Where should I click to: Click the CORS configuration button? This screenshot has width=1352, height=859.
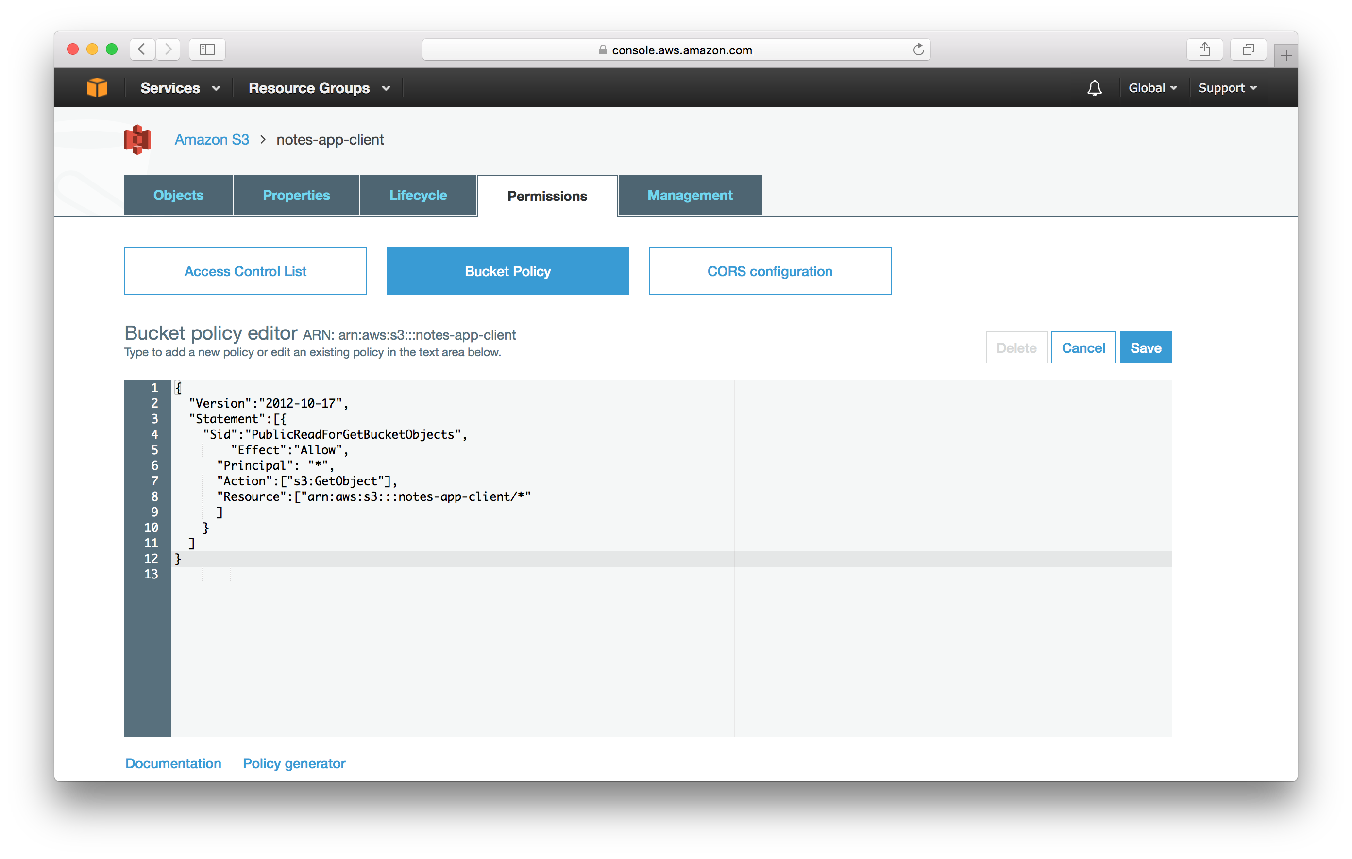[x=770, y=271]
